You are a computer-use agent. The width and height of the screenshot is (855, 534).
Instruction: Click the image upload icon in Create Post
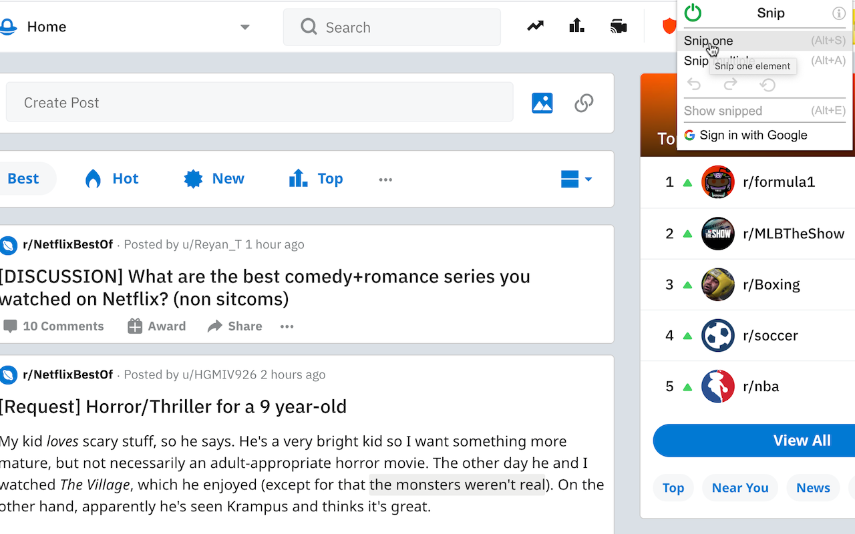click(542, 103)
